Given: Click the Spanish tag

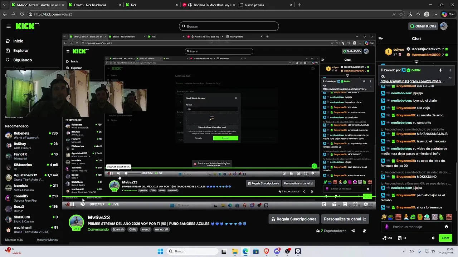Looking at the screenshot, I should click(x=118, y=230).
